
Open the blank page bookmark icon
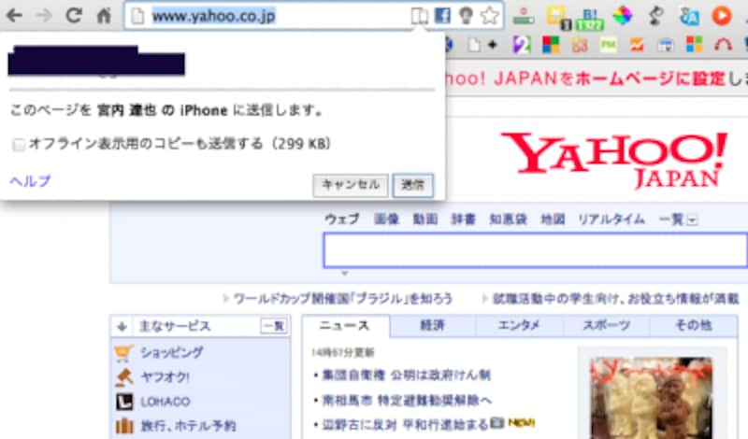click(474, 45)
